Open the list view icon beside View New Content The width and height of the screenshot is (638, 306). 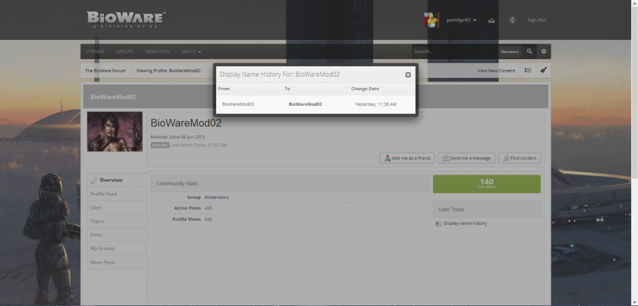[x=528, y=70]
